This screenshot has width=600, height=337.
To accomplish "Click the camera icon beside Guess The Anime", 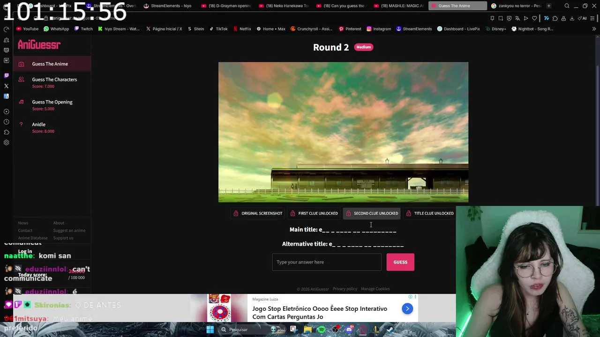I will coord(21,64).
